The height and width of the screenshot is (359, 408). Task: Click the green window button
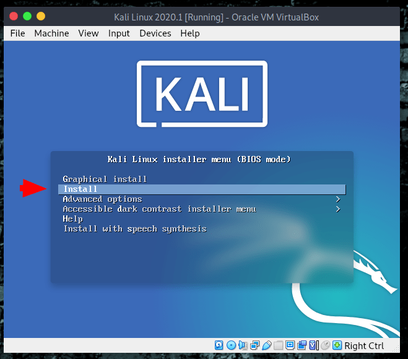[x=27, y=16]
